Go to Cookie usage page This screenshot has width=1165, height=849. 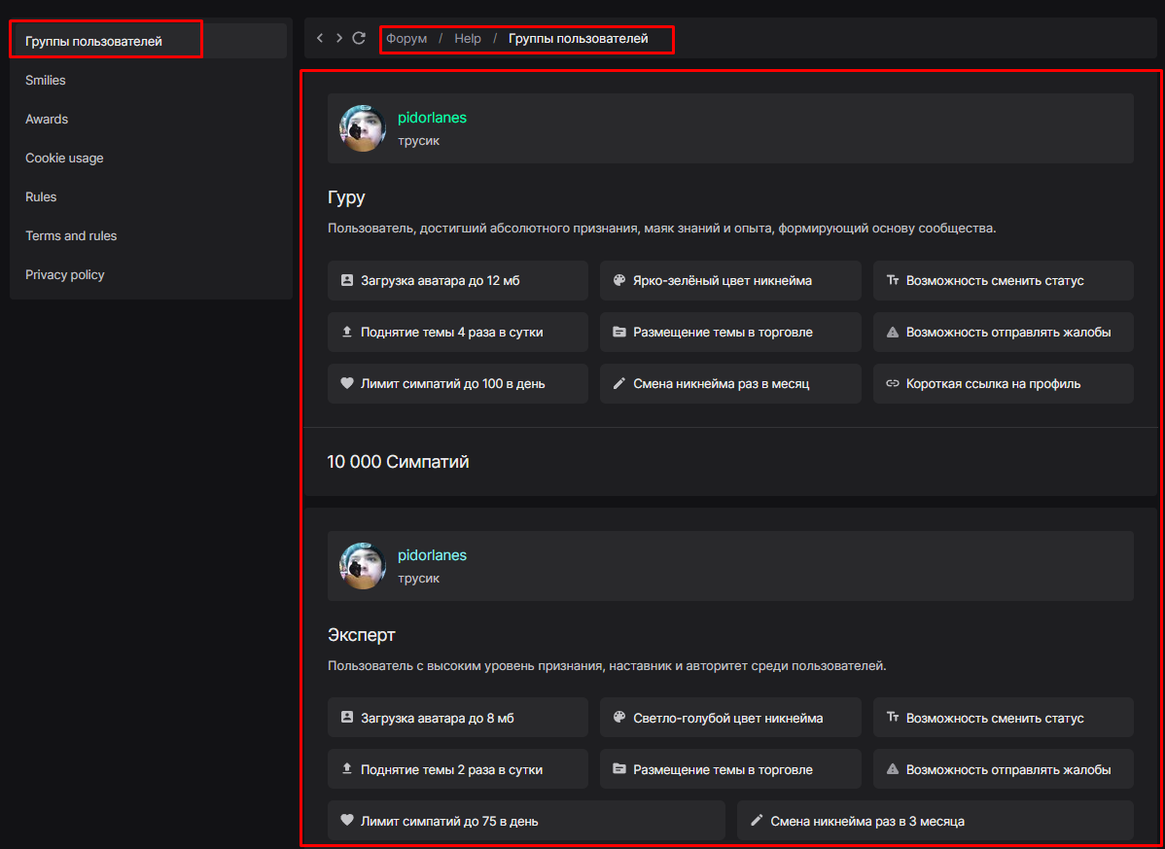click(x=64, y=158)
